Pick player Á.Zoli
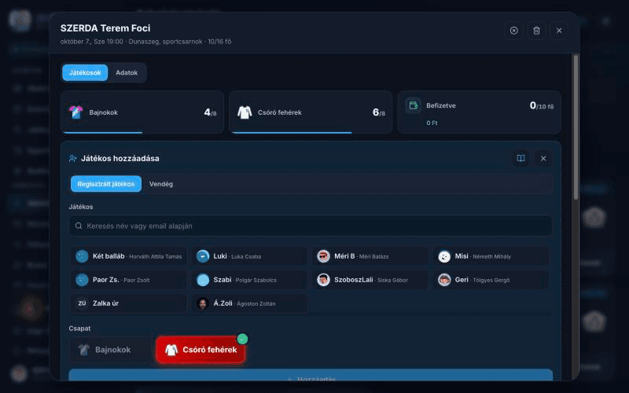This screenshot has height=393, width=629. click(x=249, y=303)
